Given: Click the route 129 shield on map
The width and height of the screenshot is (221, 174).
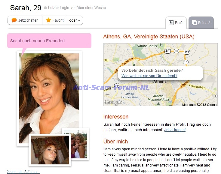Looking at the screenshot, I should point(187,52).
